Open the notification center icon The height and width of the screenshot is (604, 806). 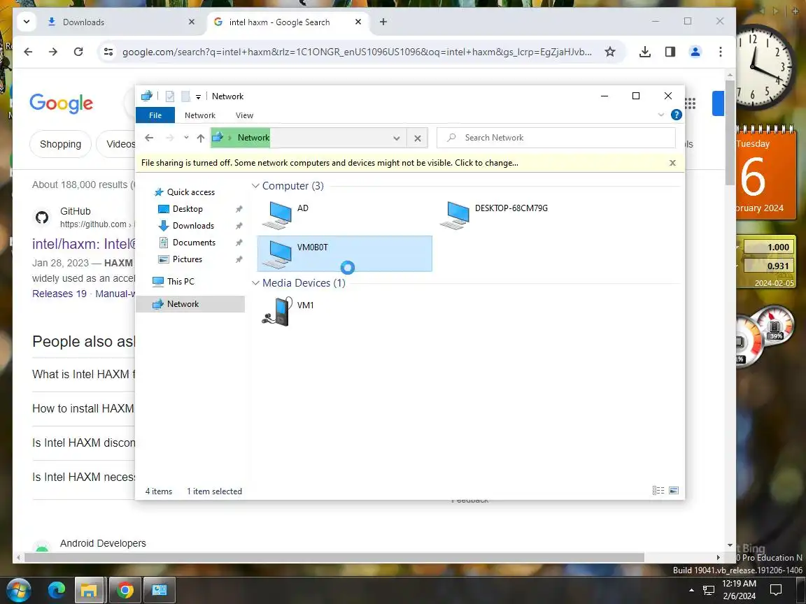[776, 589]
